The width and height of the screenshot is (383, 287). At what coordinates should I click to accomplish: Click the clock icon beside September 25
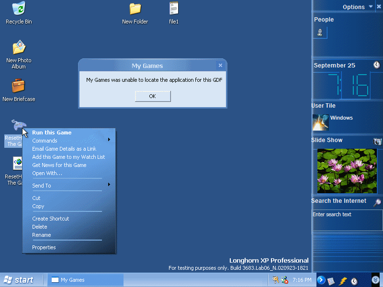377,65
